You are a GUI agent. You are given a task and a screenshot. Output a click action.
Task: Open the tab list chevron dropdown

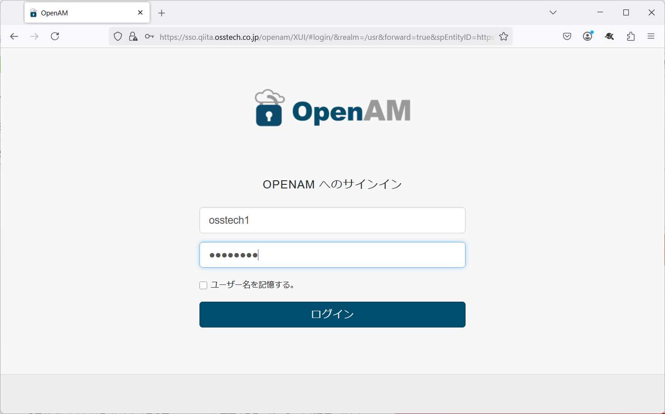pos(553,12)
